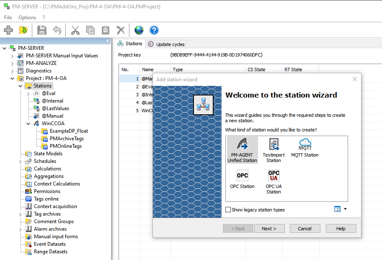The height and width of the screenshot is (260, 382).
Task: Enable Show legacy station types checkbox
Action: 228,210
